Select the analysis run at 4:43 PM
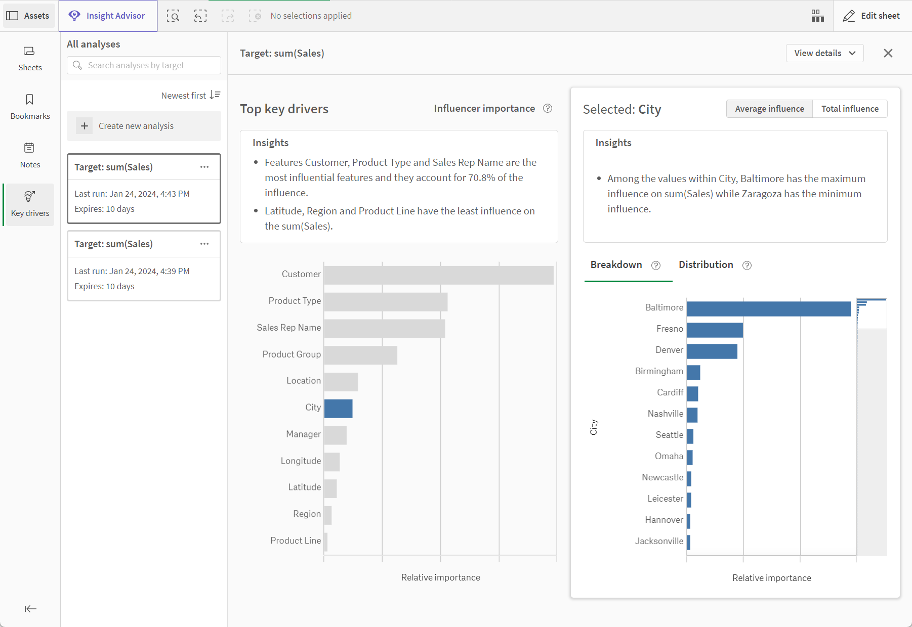Viewport: 912px width, 627px height. 144,189
